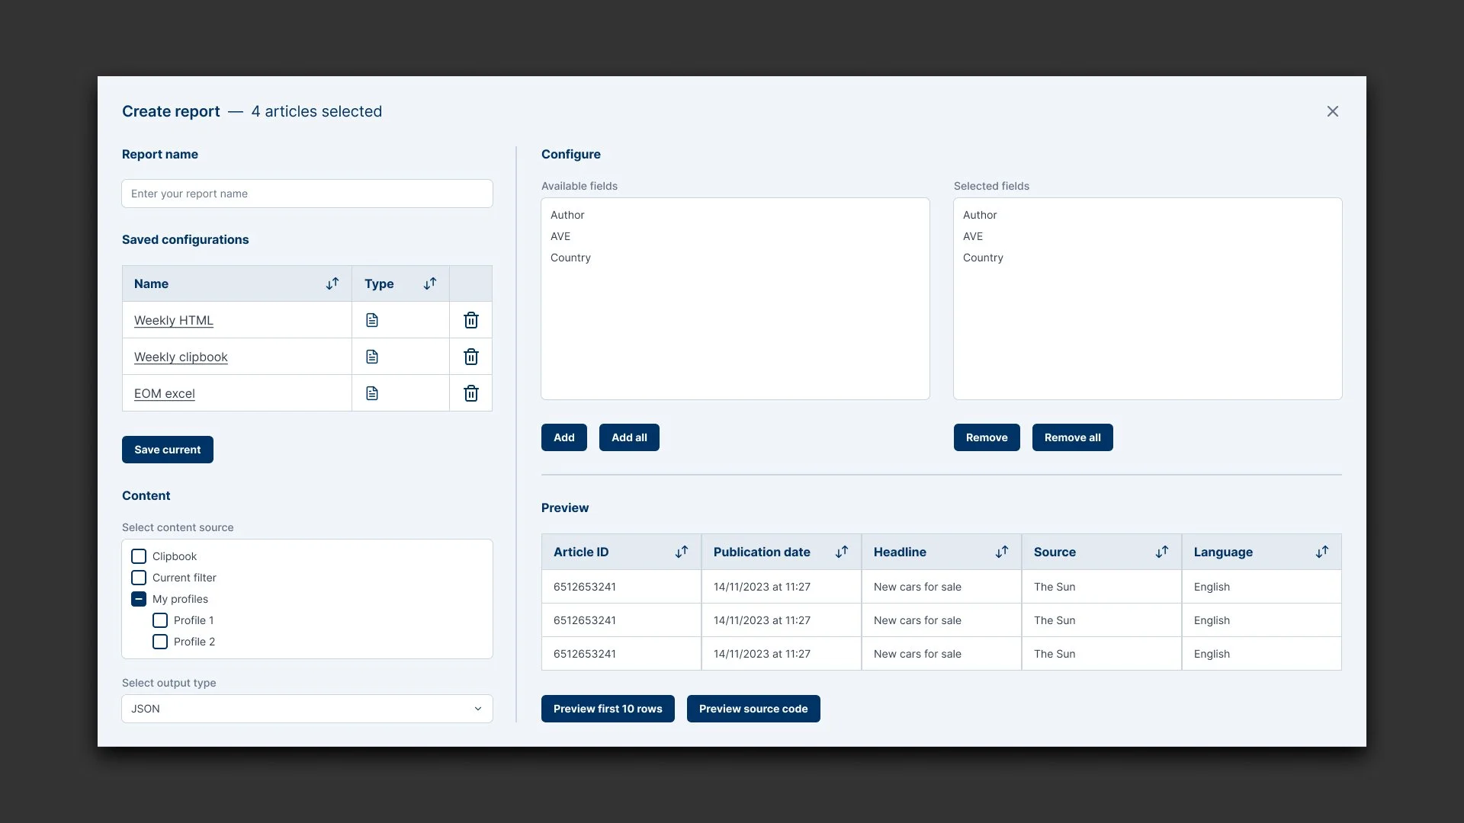This screenshot has width=1464, height=823.
Task: Click Preview source code button
Action: pyautogui.click(x=753, y=709)
